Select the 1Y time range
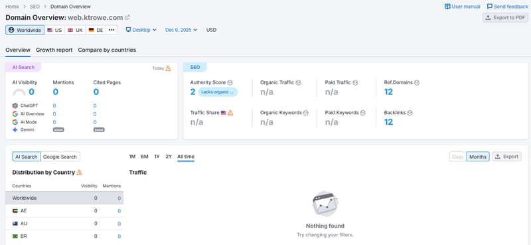The image size is (531, 245). [157, 157]
